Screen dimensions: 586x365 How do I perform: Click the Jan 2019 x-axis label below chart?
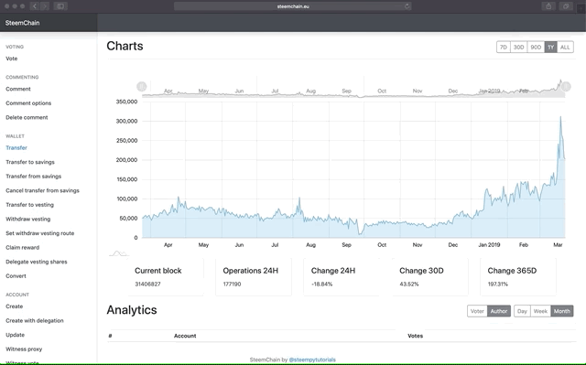click(x=489, y=245)
